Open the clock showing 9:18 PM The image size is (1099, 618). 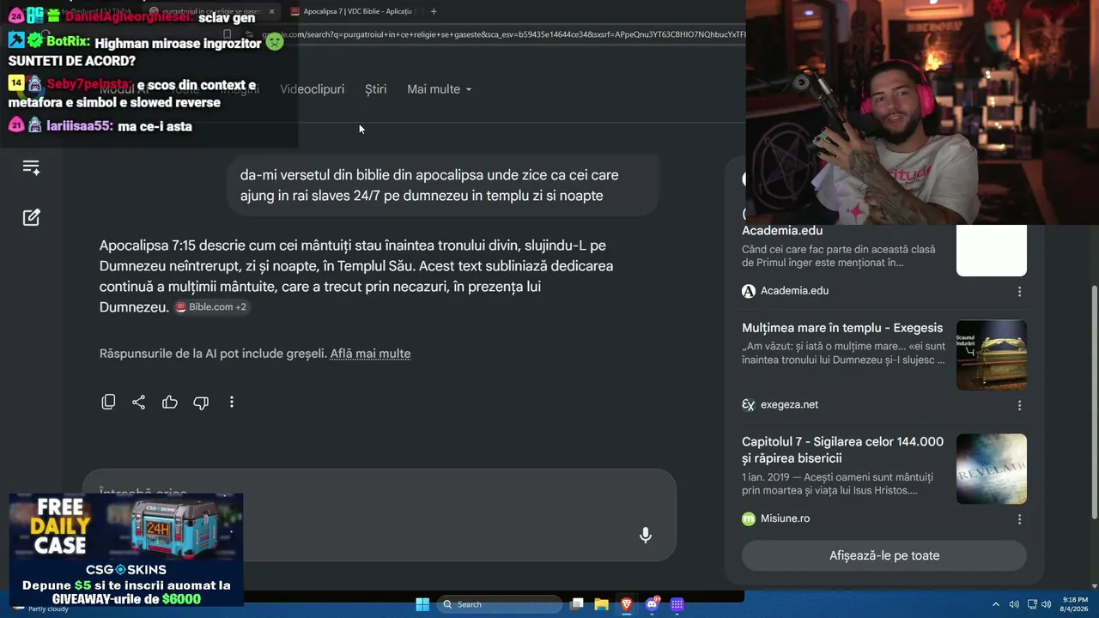[1075, 604]
